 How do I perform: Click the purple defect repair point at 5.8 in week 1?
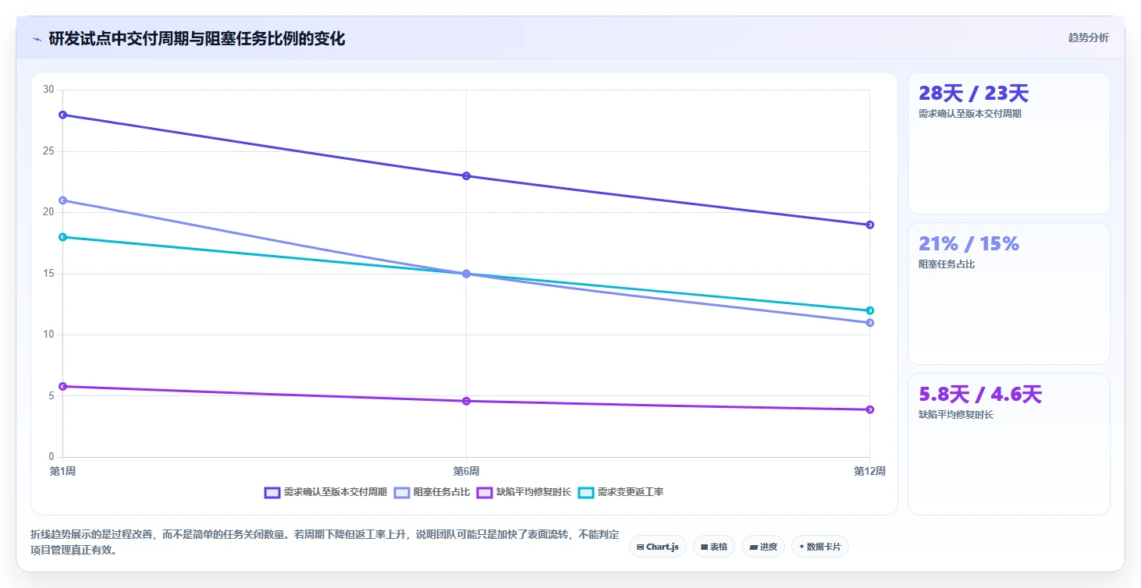(x=62, y=386)
